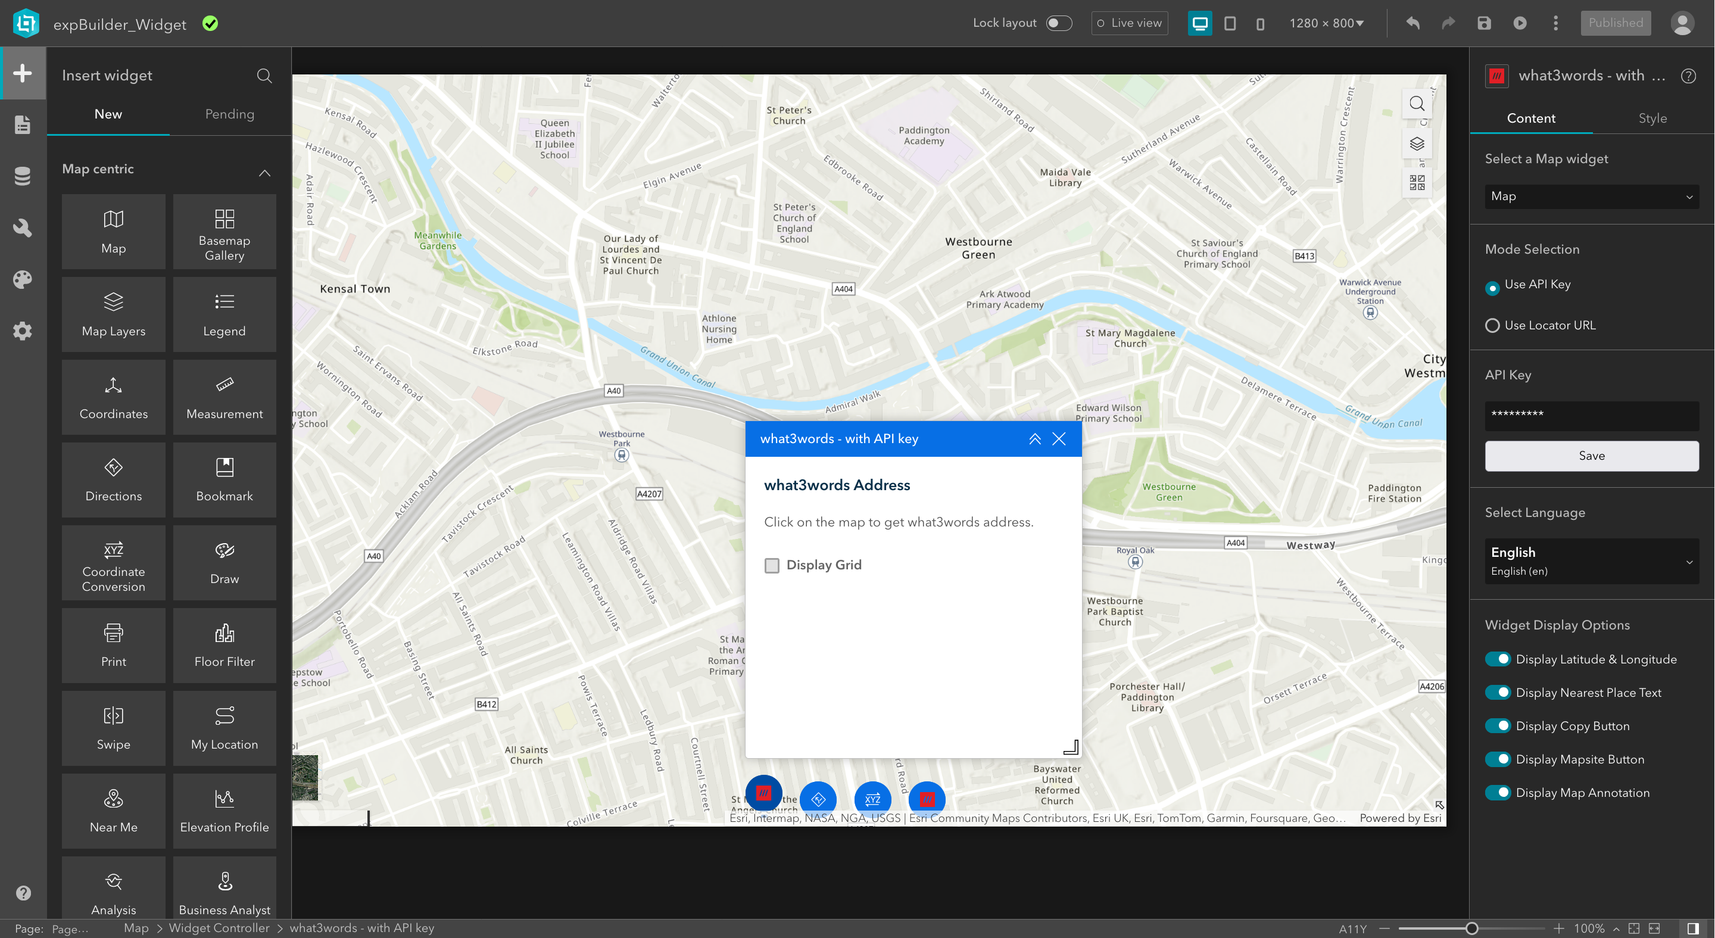Click Widget Controller in breadcrumb

pos(219,928)
